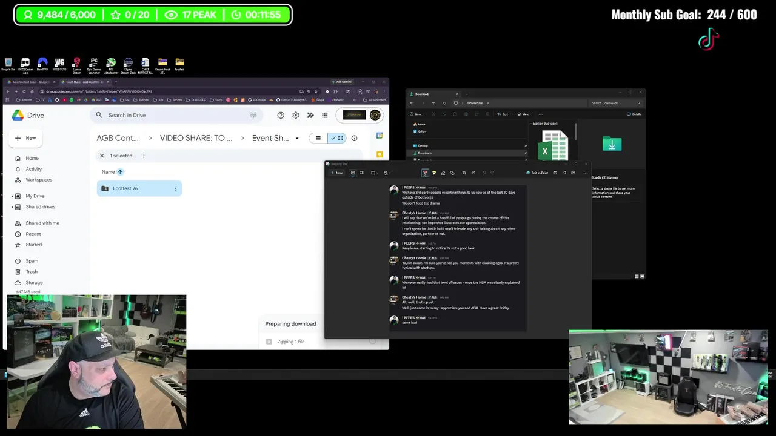
Task: Click New snip in Snipping Tool
Action: [337, 173]
